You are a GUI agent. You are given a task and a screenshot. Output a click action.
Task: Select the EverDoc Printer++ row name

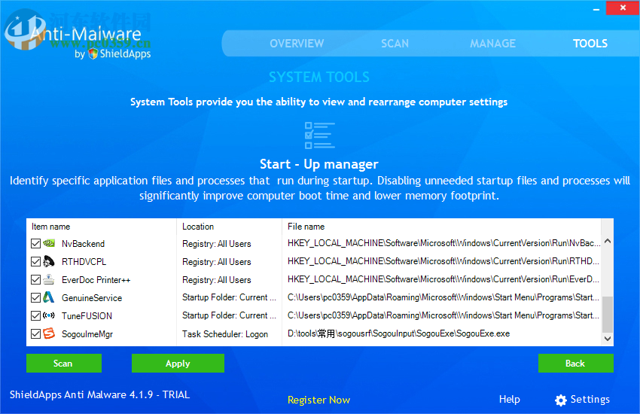coord(96,280)
